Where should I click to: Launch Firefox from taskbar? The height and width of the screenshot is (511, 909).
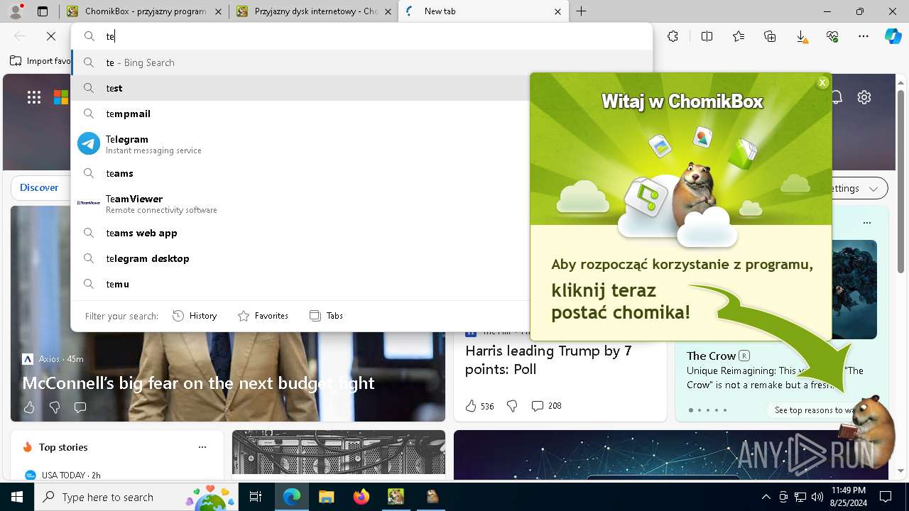pos(361,497)
